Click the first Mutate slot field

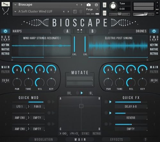80,78
